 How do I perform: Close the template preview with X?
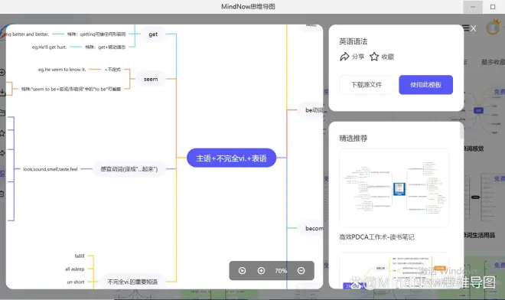click(x=473, y=28)
